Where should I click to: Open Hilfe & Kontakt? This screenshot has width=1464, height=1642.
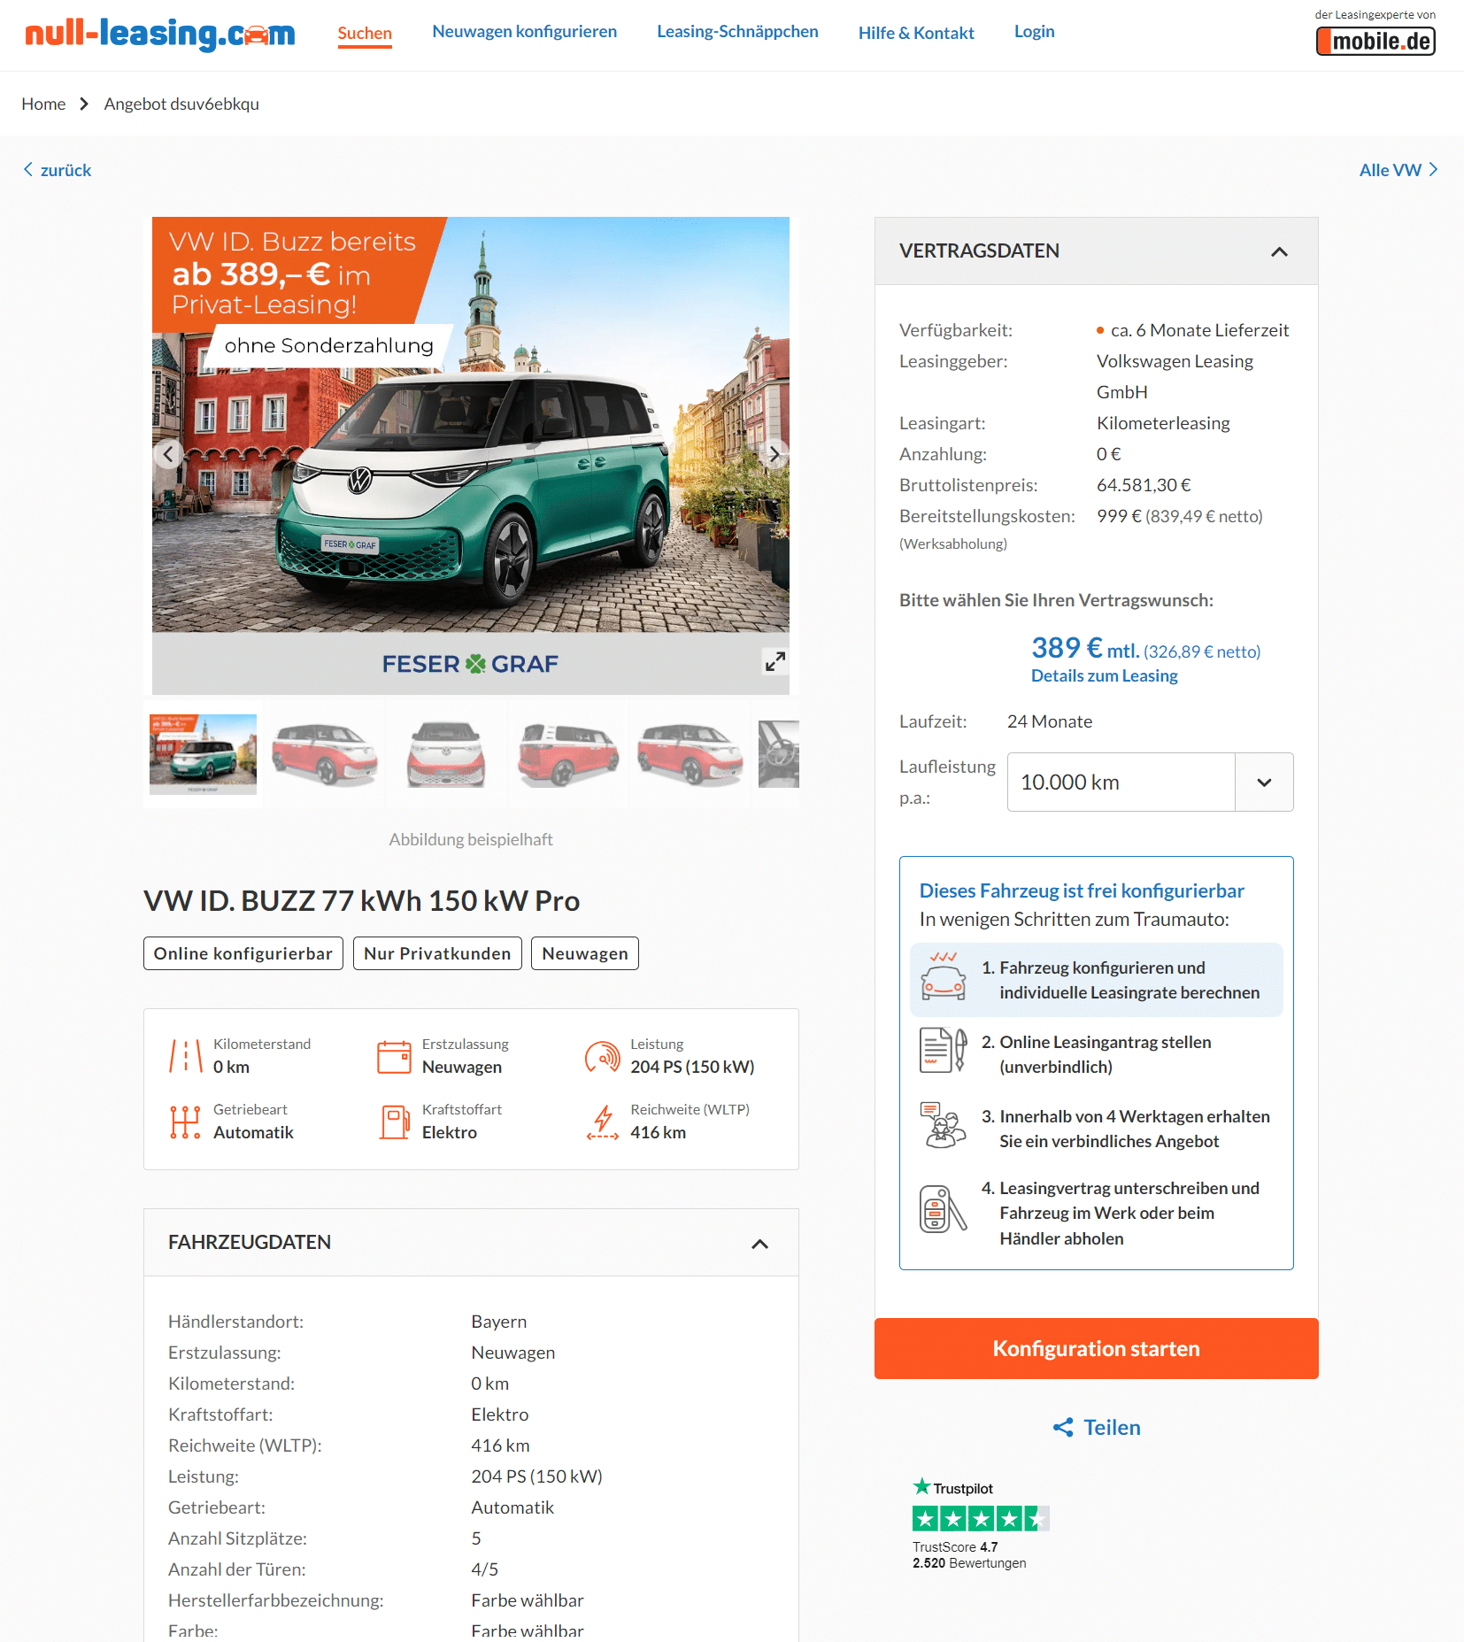click(x=916, y=33)
